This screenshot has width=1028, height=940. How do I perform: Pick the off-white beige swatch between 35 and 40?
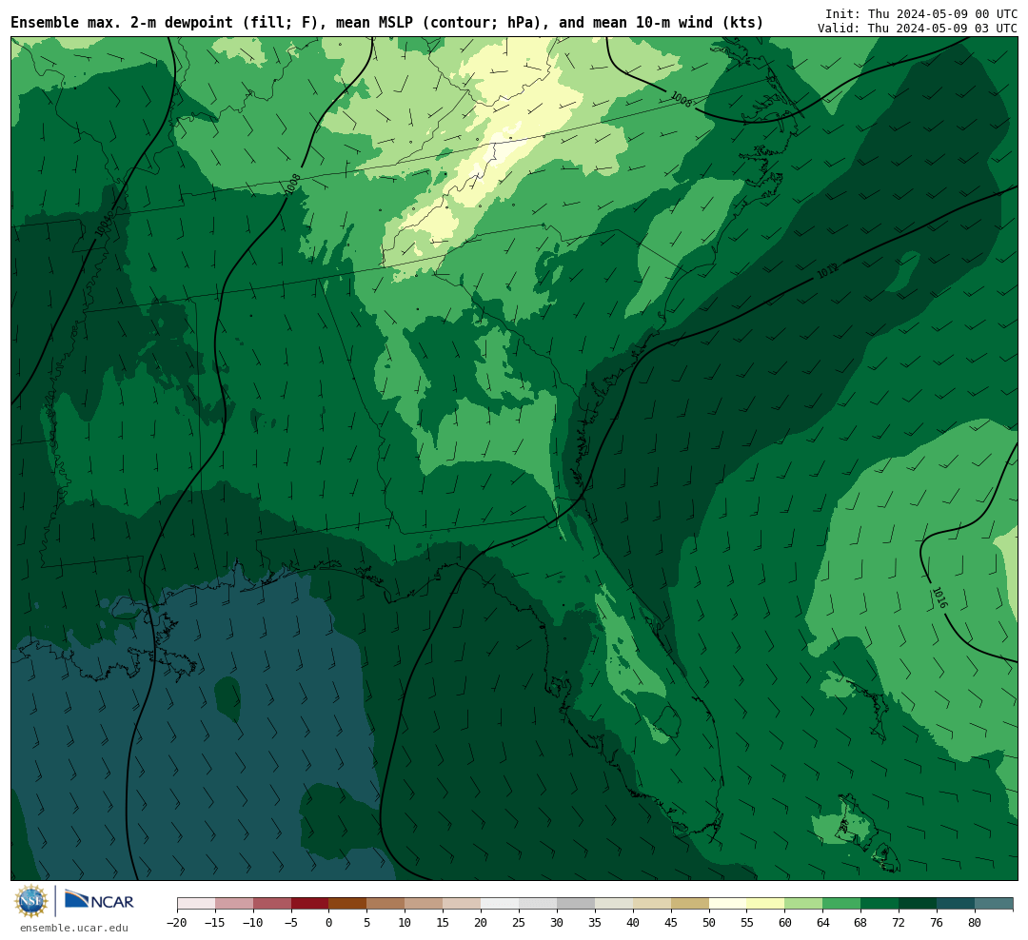pos(614,904)
